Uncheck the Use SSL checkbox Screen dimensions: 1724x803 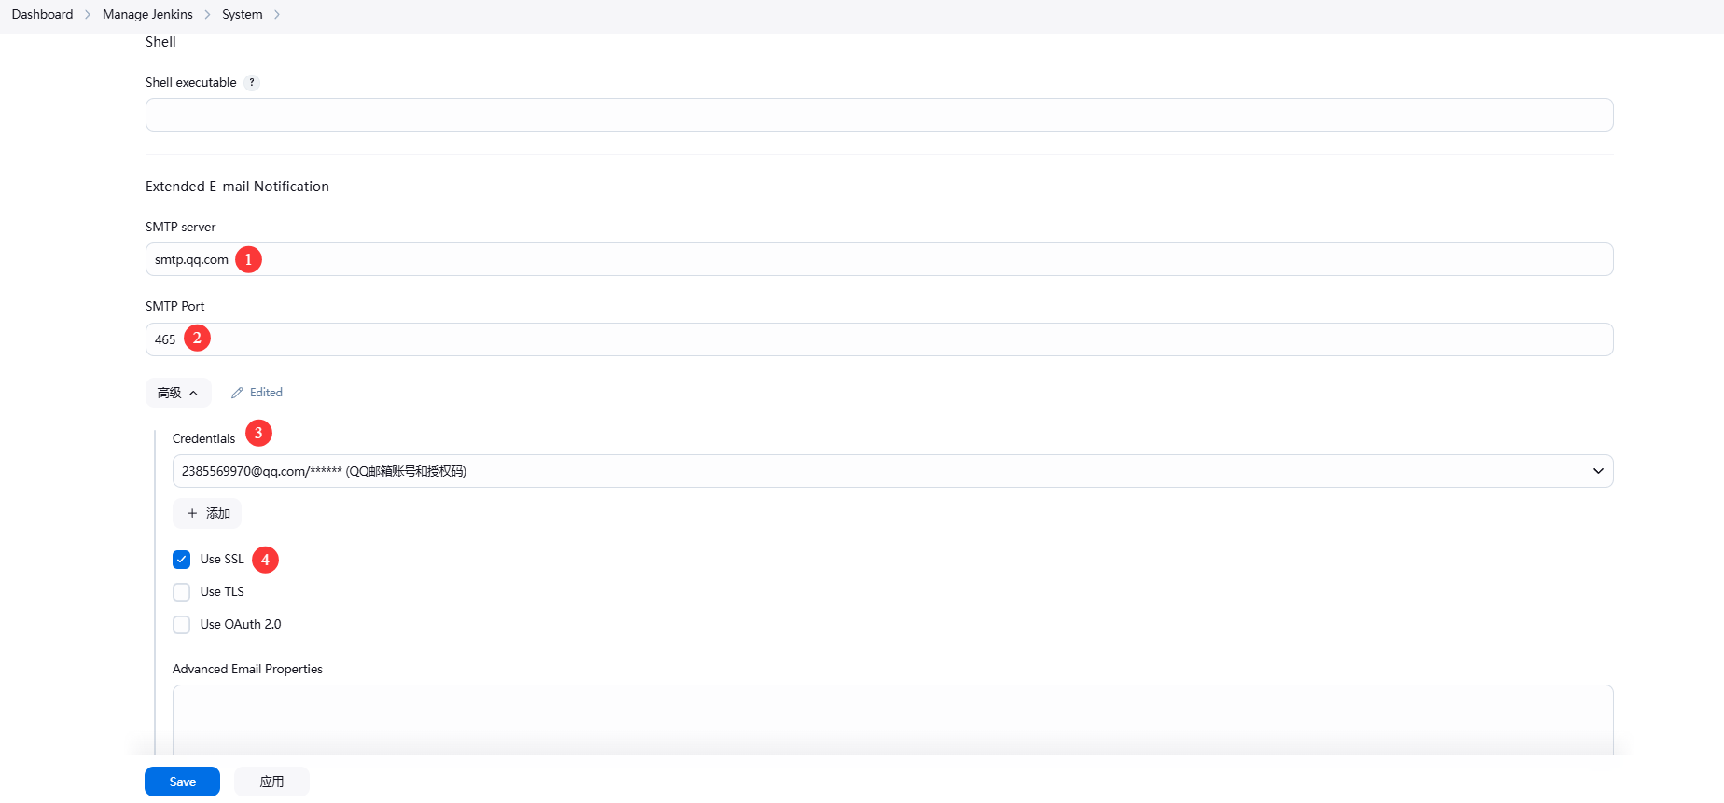click(x=182, y=560)
